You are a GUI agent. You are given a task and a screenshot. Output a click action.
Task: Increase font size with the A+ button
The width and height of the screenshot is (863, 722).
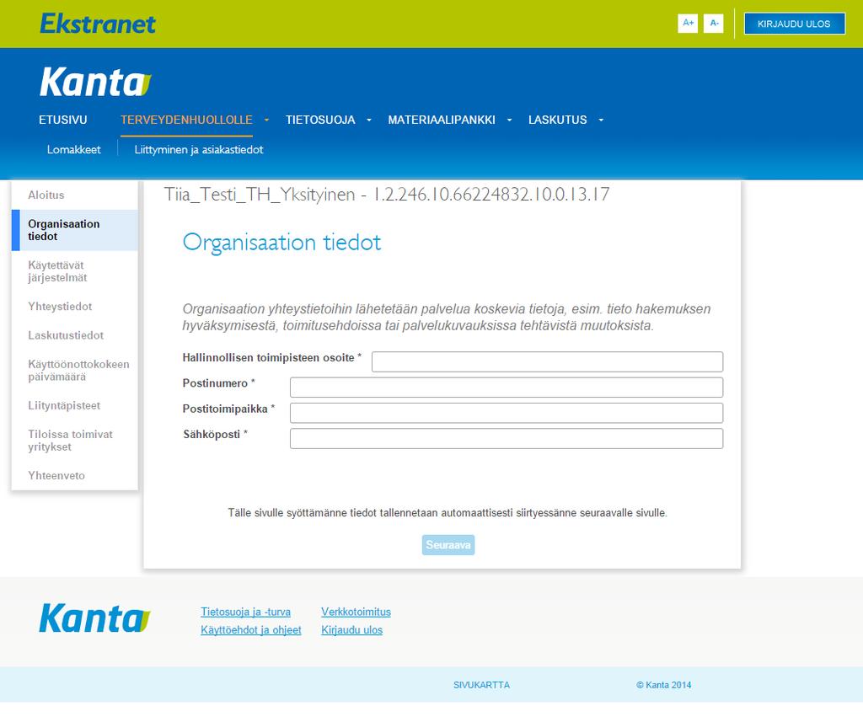coord(688,23)
